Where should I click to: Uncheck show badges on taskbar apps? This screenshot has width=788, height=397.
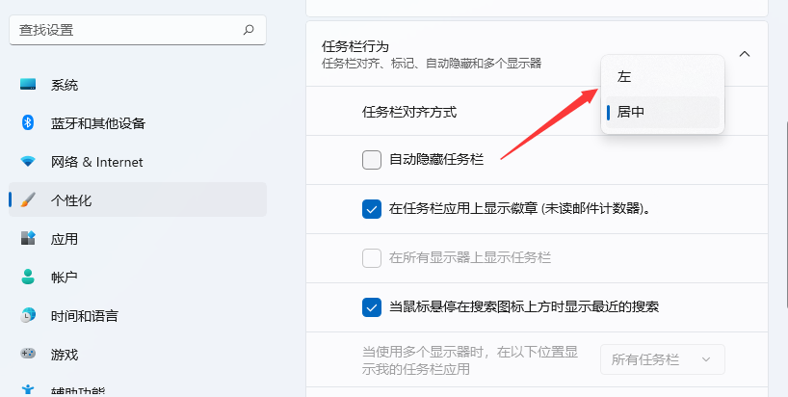(x=372, y=208)
